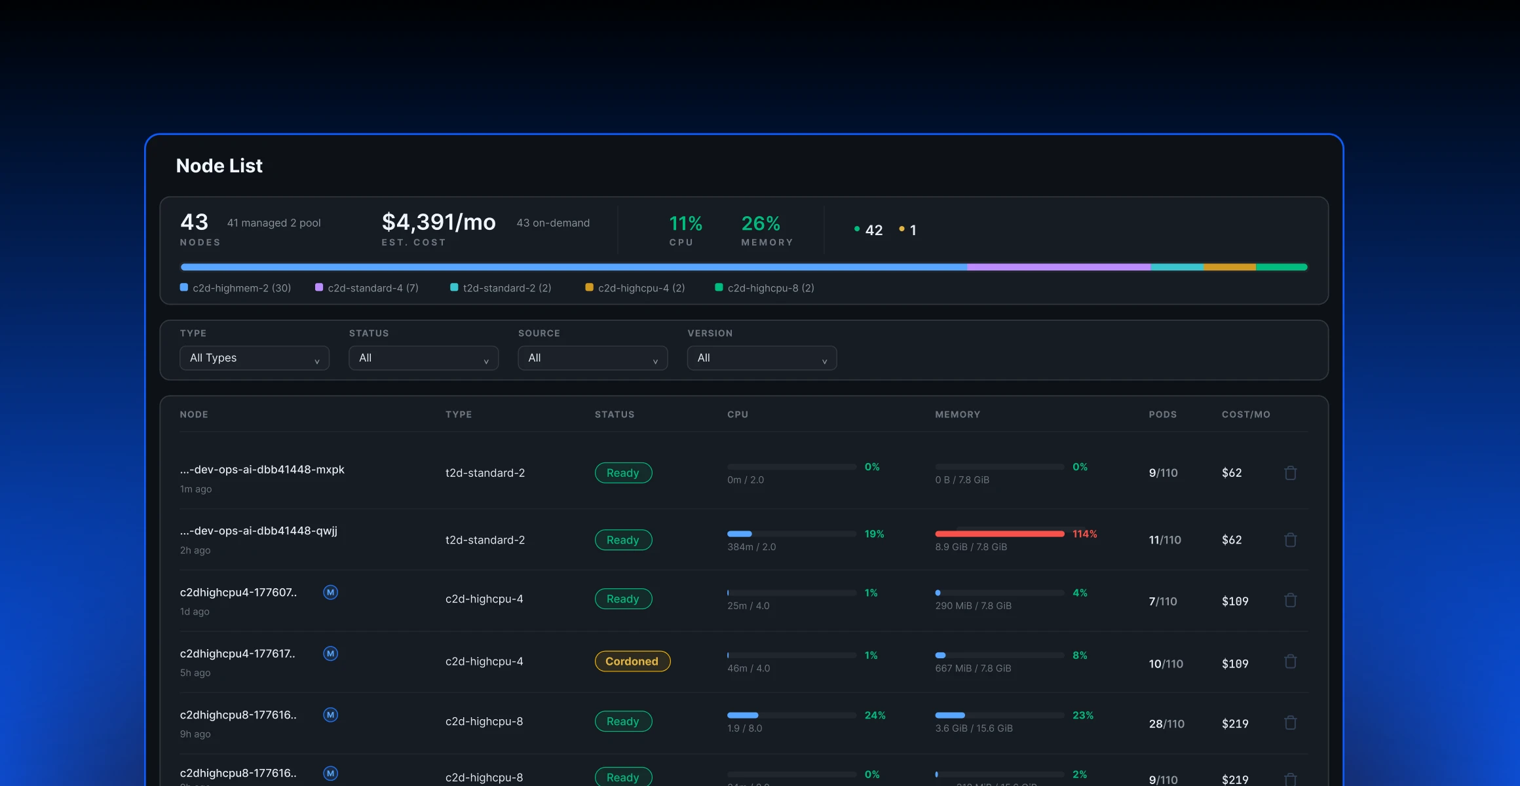Click 26% memory summary value
Screen dimensions: 1520x786
tap(761, 223)
